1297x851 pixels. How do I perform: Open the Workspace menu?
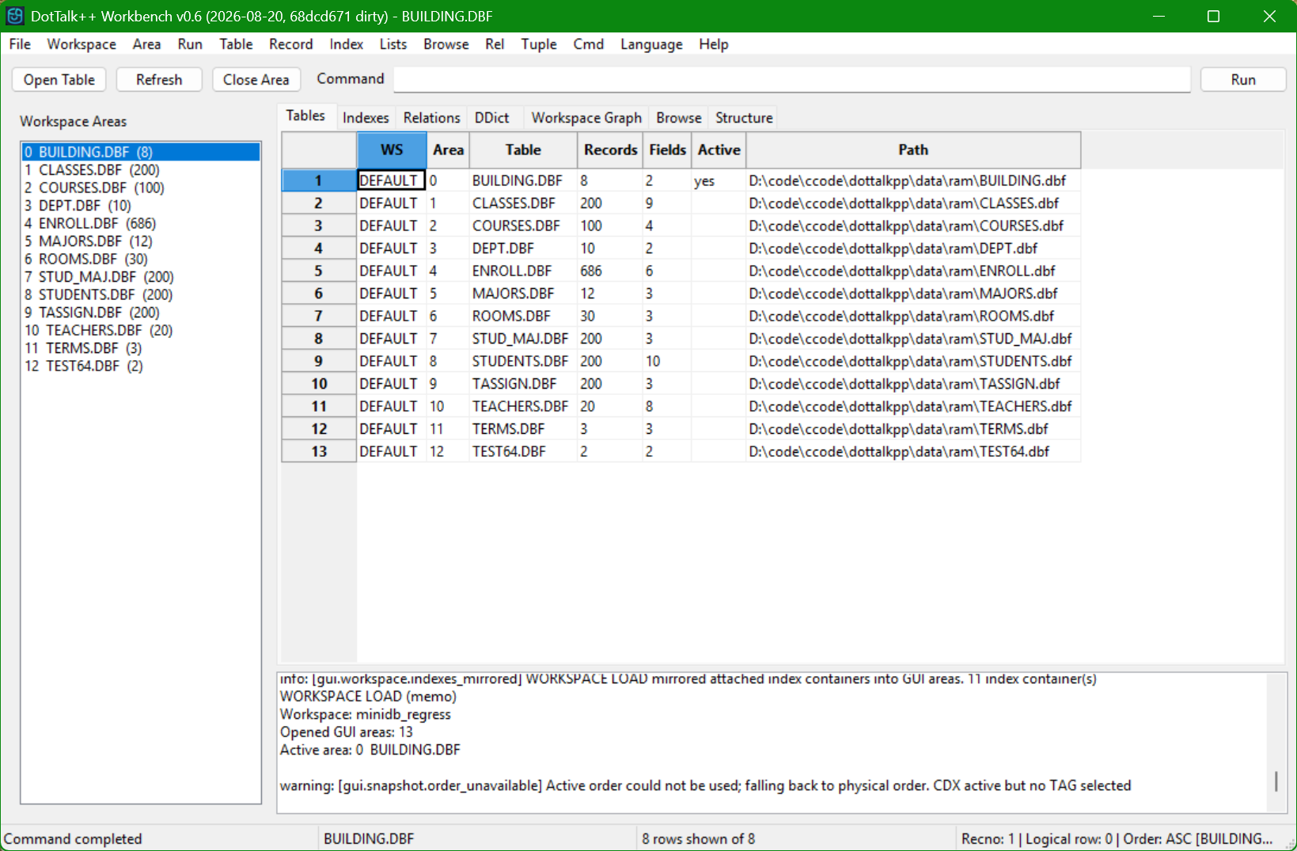click(82, 44)
